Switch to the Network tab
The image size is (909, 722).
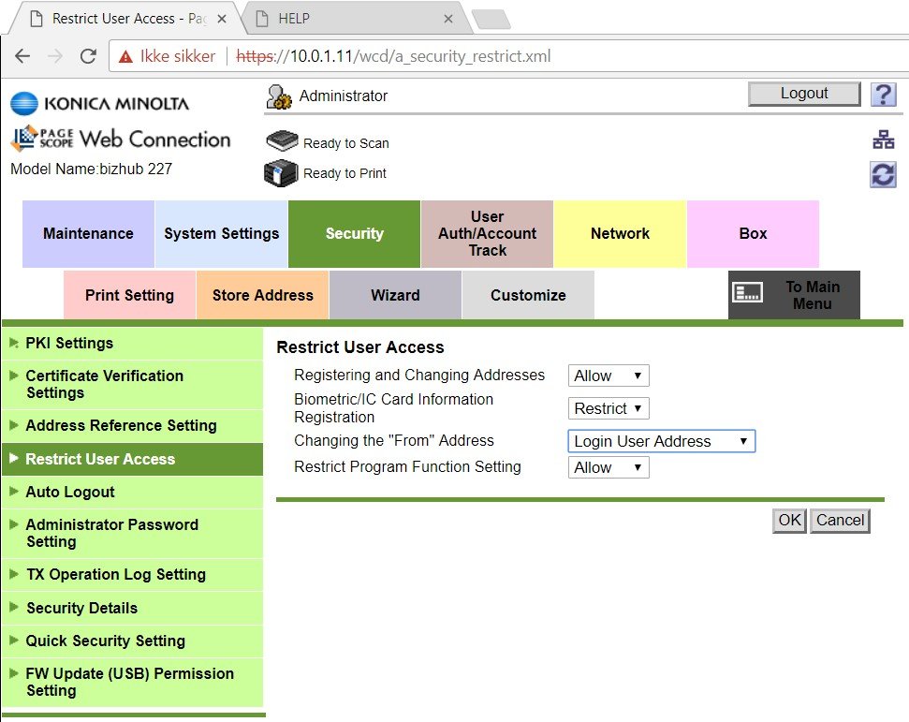(x=620, y=234)
